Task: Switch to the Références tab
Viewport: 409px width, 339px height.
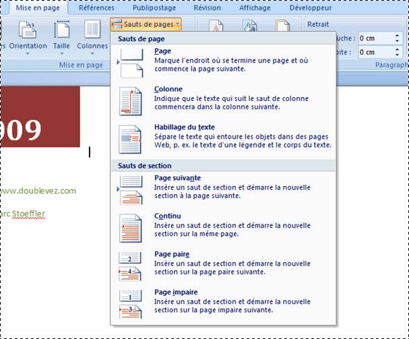Action: [96, 8]
